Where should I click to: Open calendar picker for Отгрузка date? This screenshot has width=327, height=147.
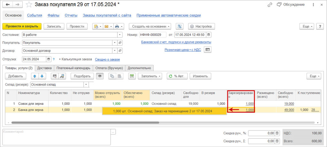pos(49,59)
